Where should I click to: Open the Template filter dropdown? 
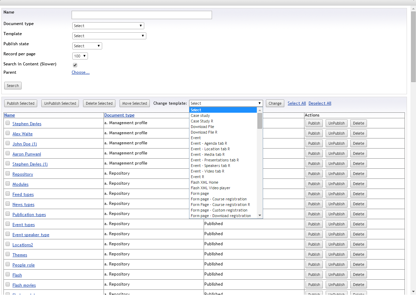pos(109,36)
